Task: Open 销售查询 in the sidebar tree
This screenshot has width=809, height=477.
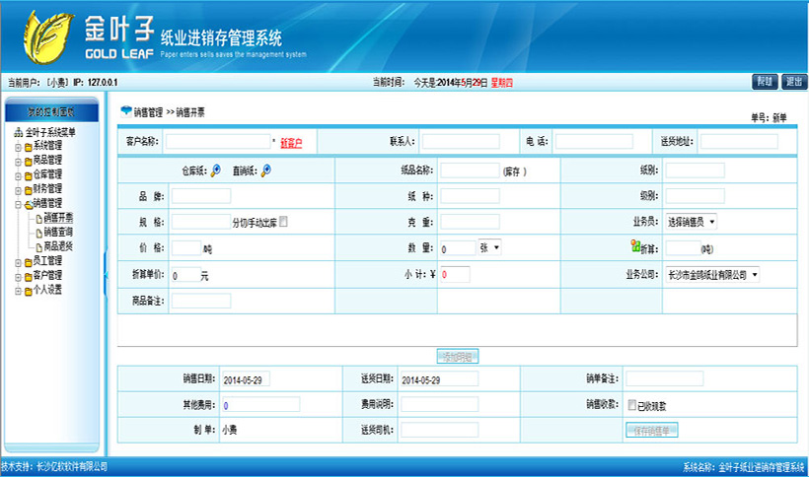Action: 57,232
